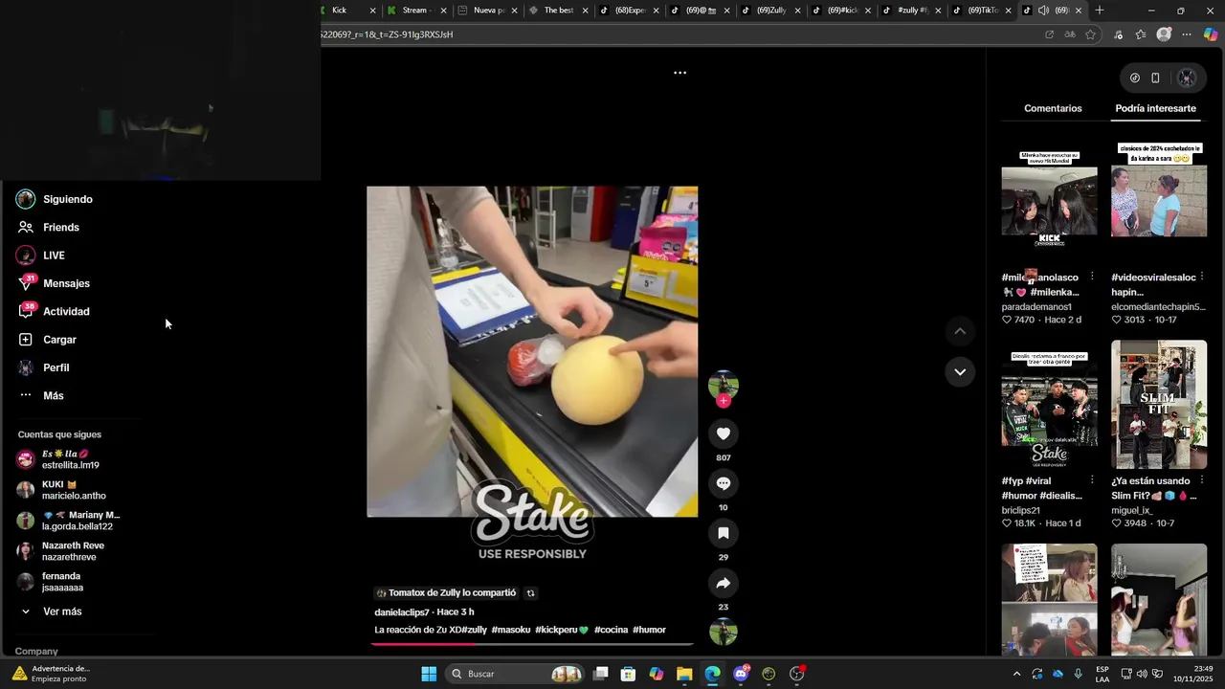The height and width of the screenshot is (689, 1225).
Task: Click the #cocina hashtag
Action: pyautogui.click(x=611, y=630)
